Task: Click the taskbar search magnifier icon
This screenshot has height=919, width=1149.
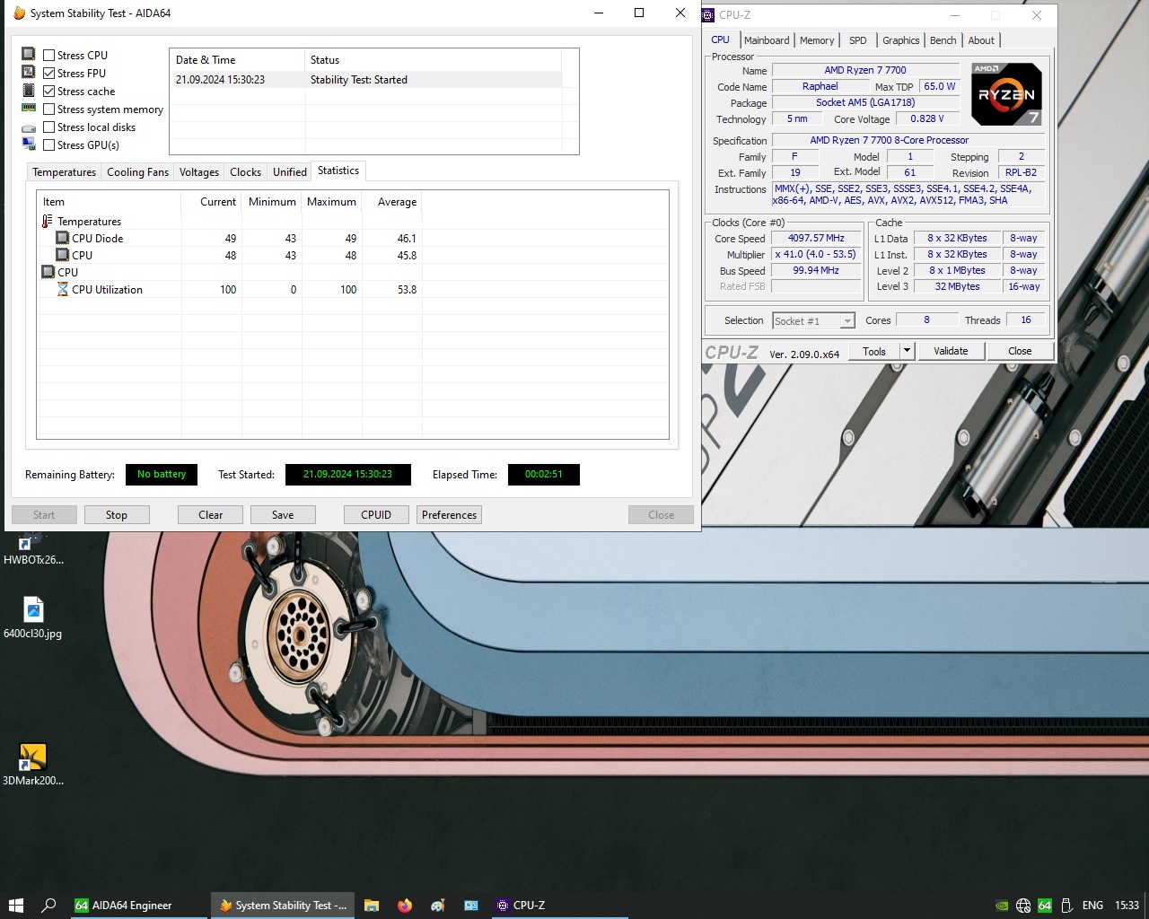Action: coord(49,906)
